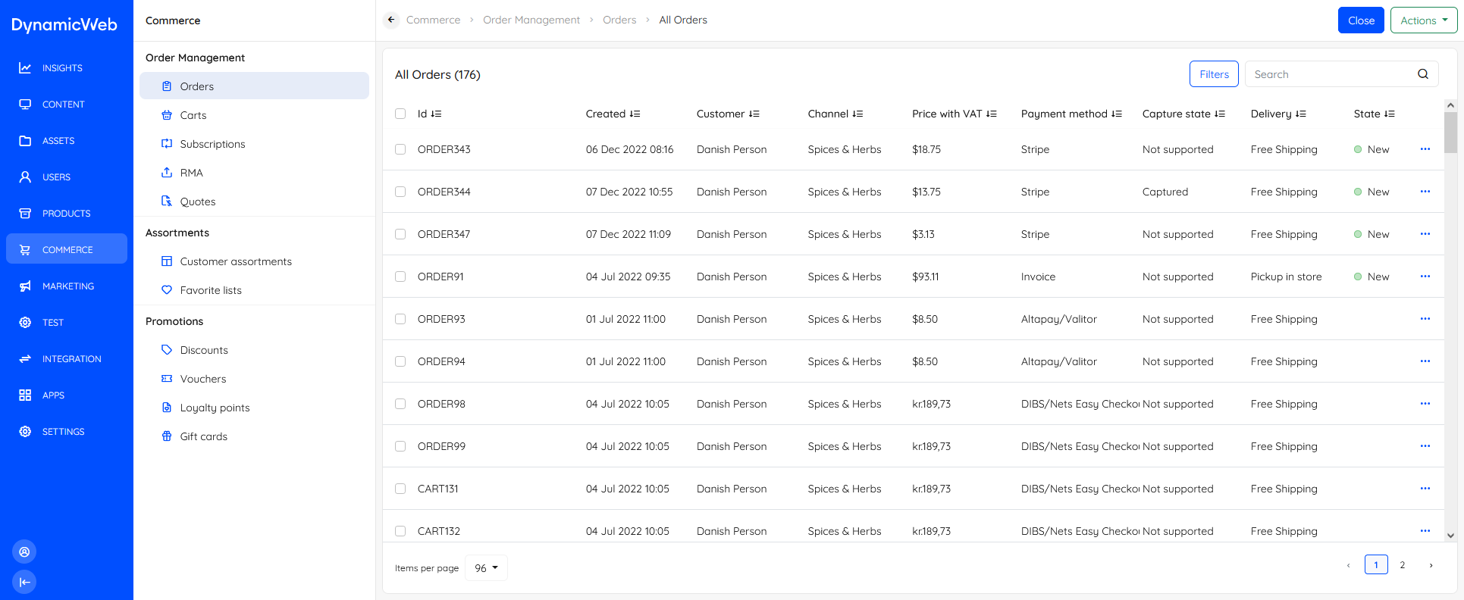The image size is (1464, 600).
Task: Select checkbox for ORDER91
Action: coord(400,277)
